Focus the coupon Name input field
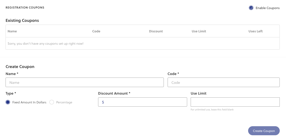Screen dimensions: 286x138 point(85,82)
